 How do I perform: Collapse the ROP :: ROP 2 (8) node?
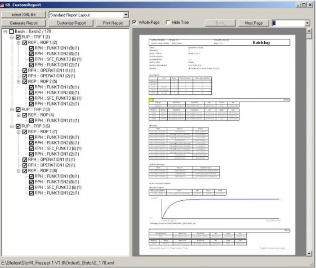(x=19, y=171)
